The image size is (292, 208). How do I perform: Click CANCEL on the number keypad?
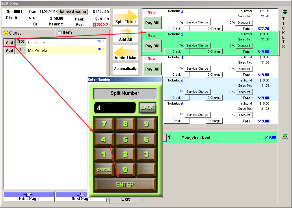(x=104, y=170)
